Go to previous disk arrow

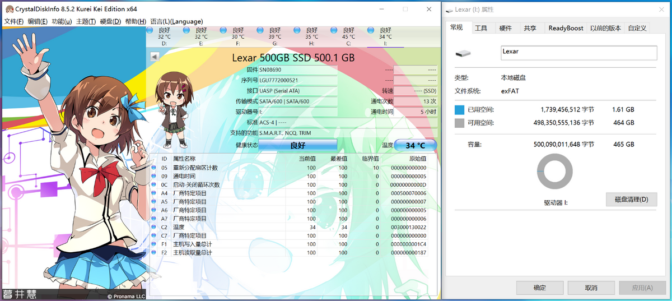[155, 56]
